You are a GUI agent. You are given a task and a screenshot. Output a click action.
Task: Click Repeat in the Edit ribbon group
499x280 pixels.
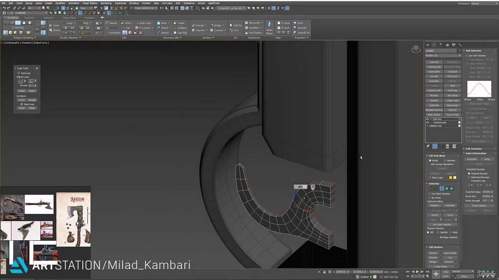[x=111, y=23]
